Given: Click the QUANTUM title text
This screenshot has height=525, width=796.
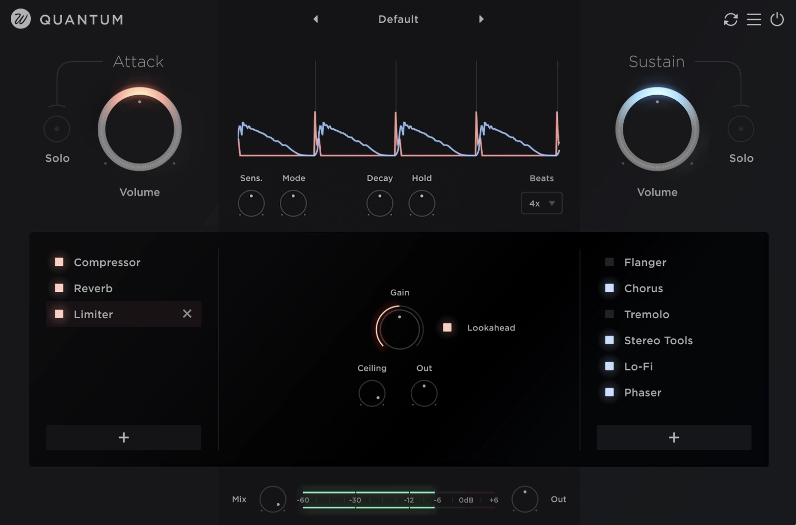Looking at the screenshot, I should [82, 20].
